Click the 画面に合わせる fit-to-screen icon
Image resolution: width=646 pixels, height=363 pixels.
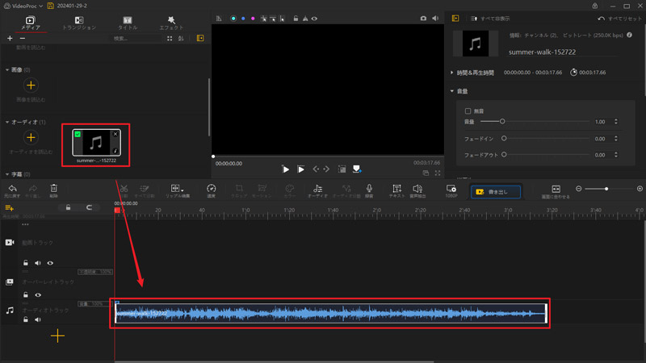pyautogui.click(x=556, y=189)
